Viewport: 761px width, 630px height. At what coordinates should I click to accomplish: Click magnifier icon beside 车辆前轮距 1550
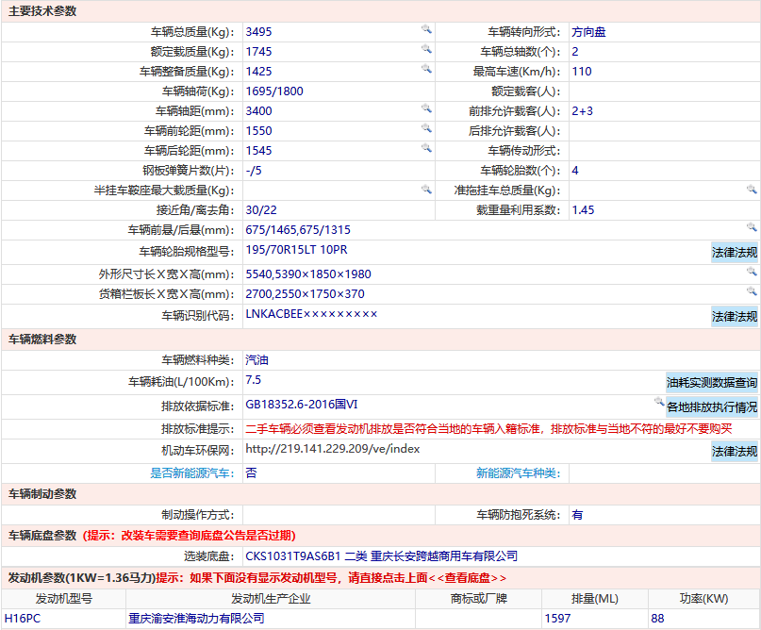click(x=426, y=128)
